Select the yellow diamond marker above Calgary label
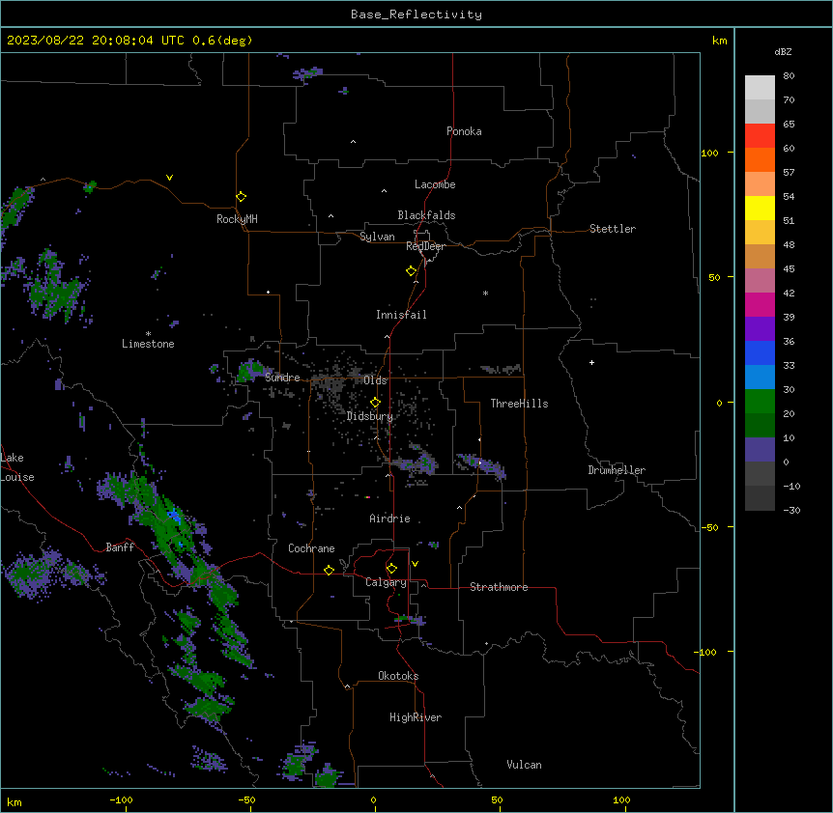This screenshot has height=813, width=833. (391, 569)
